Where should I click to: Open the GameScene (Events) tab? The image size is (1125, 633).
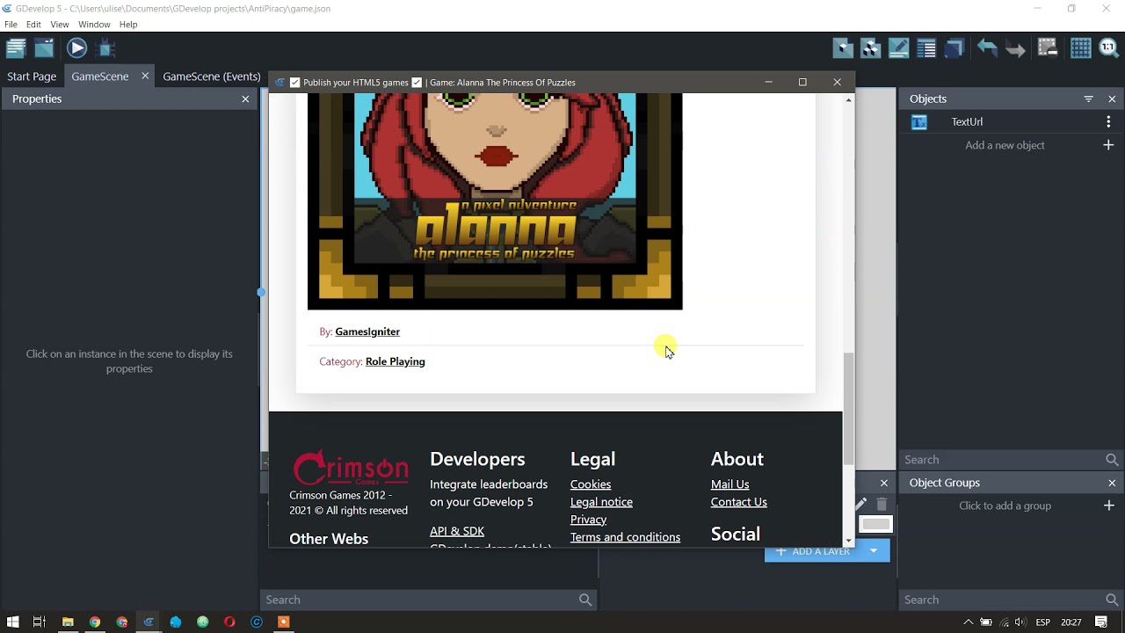coord(212,76)
